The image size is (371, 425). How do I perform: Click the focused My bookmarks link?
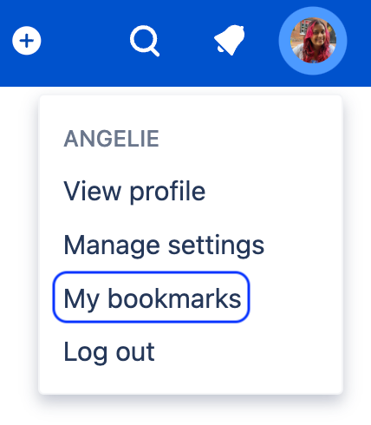point(151,297)
